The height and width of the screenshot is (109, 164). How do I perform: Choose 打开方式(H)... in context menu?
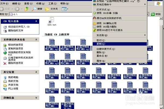coord(120,10)
